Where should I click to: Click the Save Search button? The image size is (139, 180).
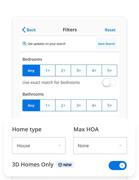[x=106, y=44]
